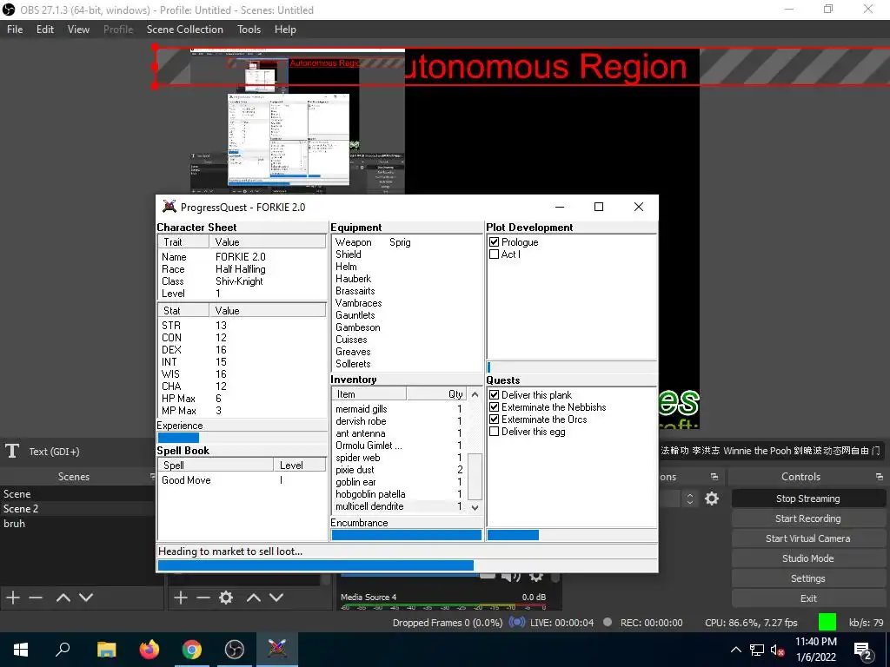Toggle the Exterminate the Nebbishs checkbox
The width and height of the screenshot is (890, 667).
494,407
